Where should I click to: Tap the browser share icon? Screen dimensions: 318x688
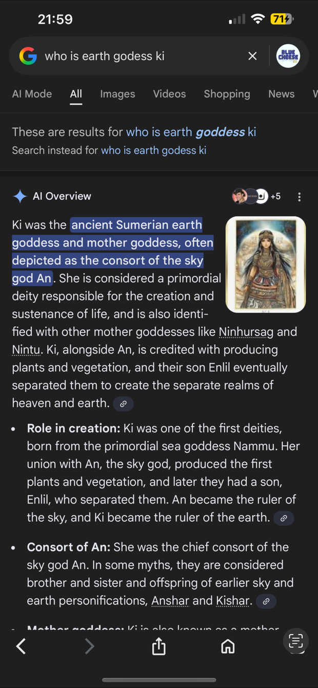tap(159, 646)
